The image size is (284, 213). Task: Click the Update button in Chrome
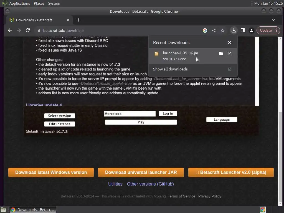point(266,31)
